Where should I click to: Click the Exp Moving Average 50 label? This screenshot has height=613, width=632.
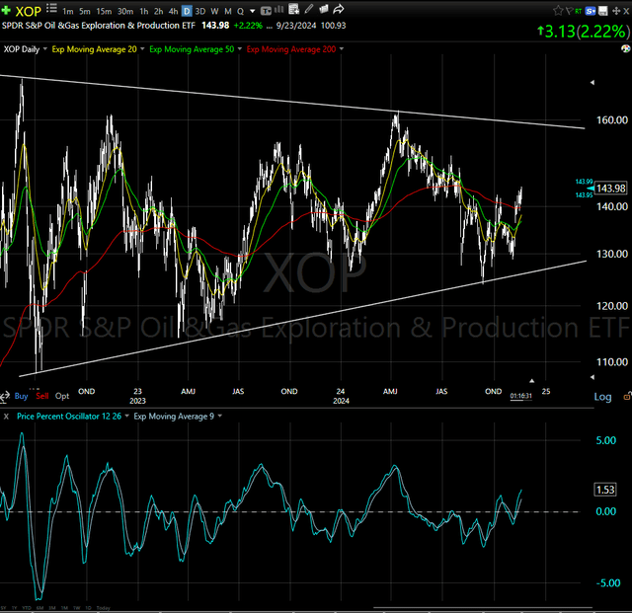[192, 49]
